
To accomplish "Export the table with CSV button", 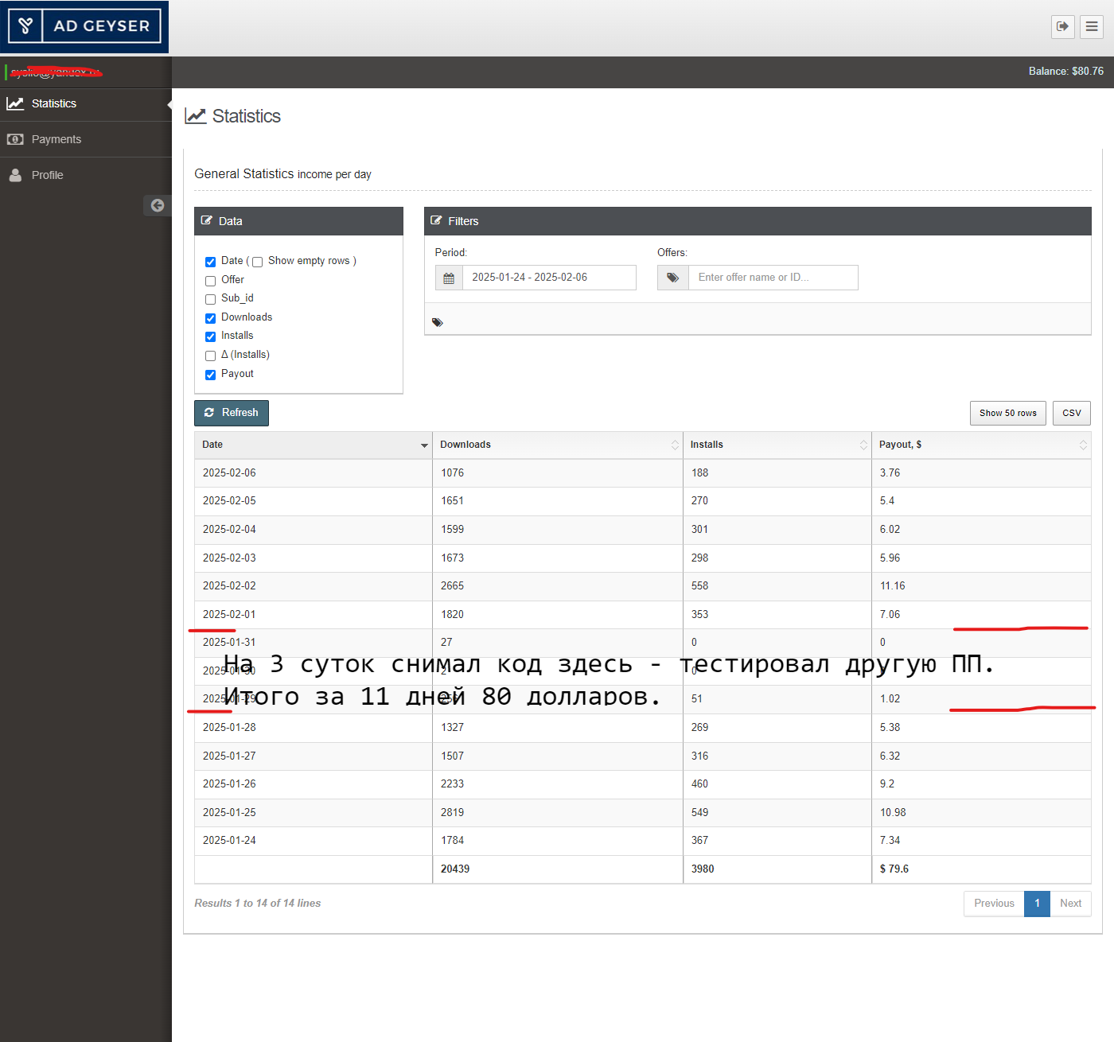I will click(x=1071, y=413).
